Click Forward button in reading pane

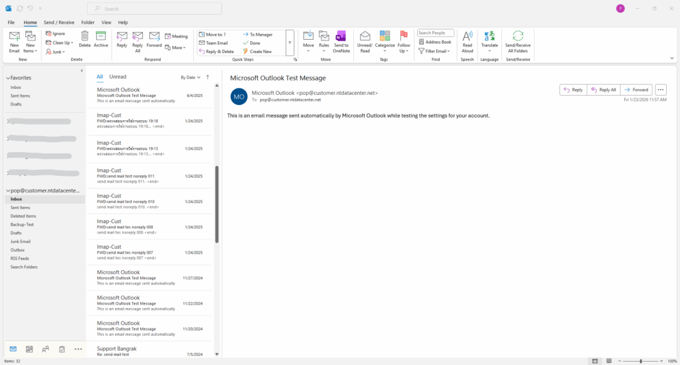pos(636,90)
